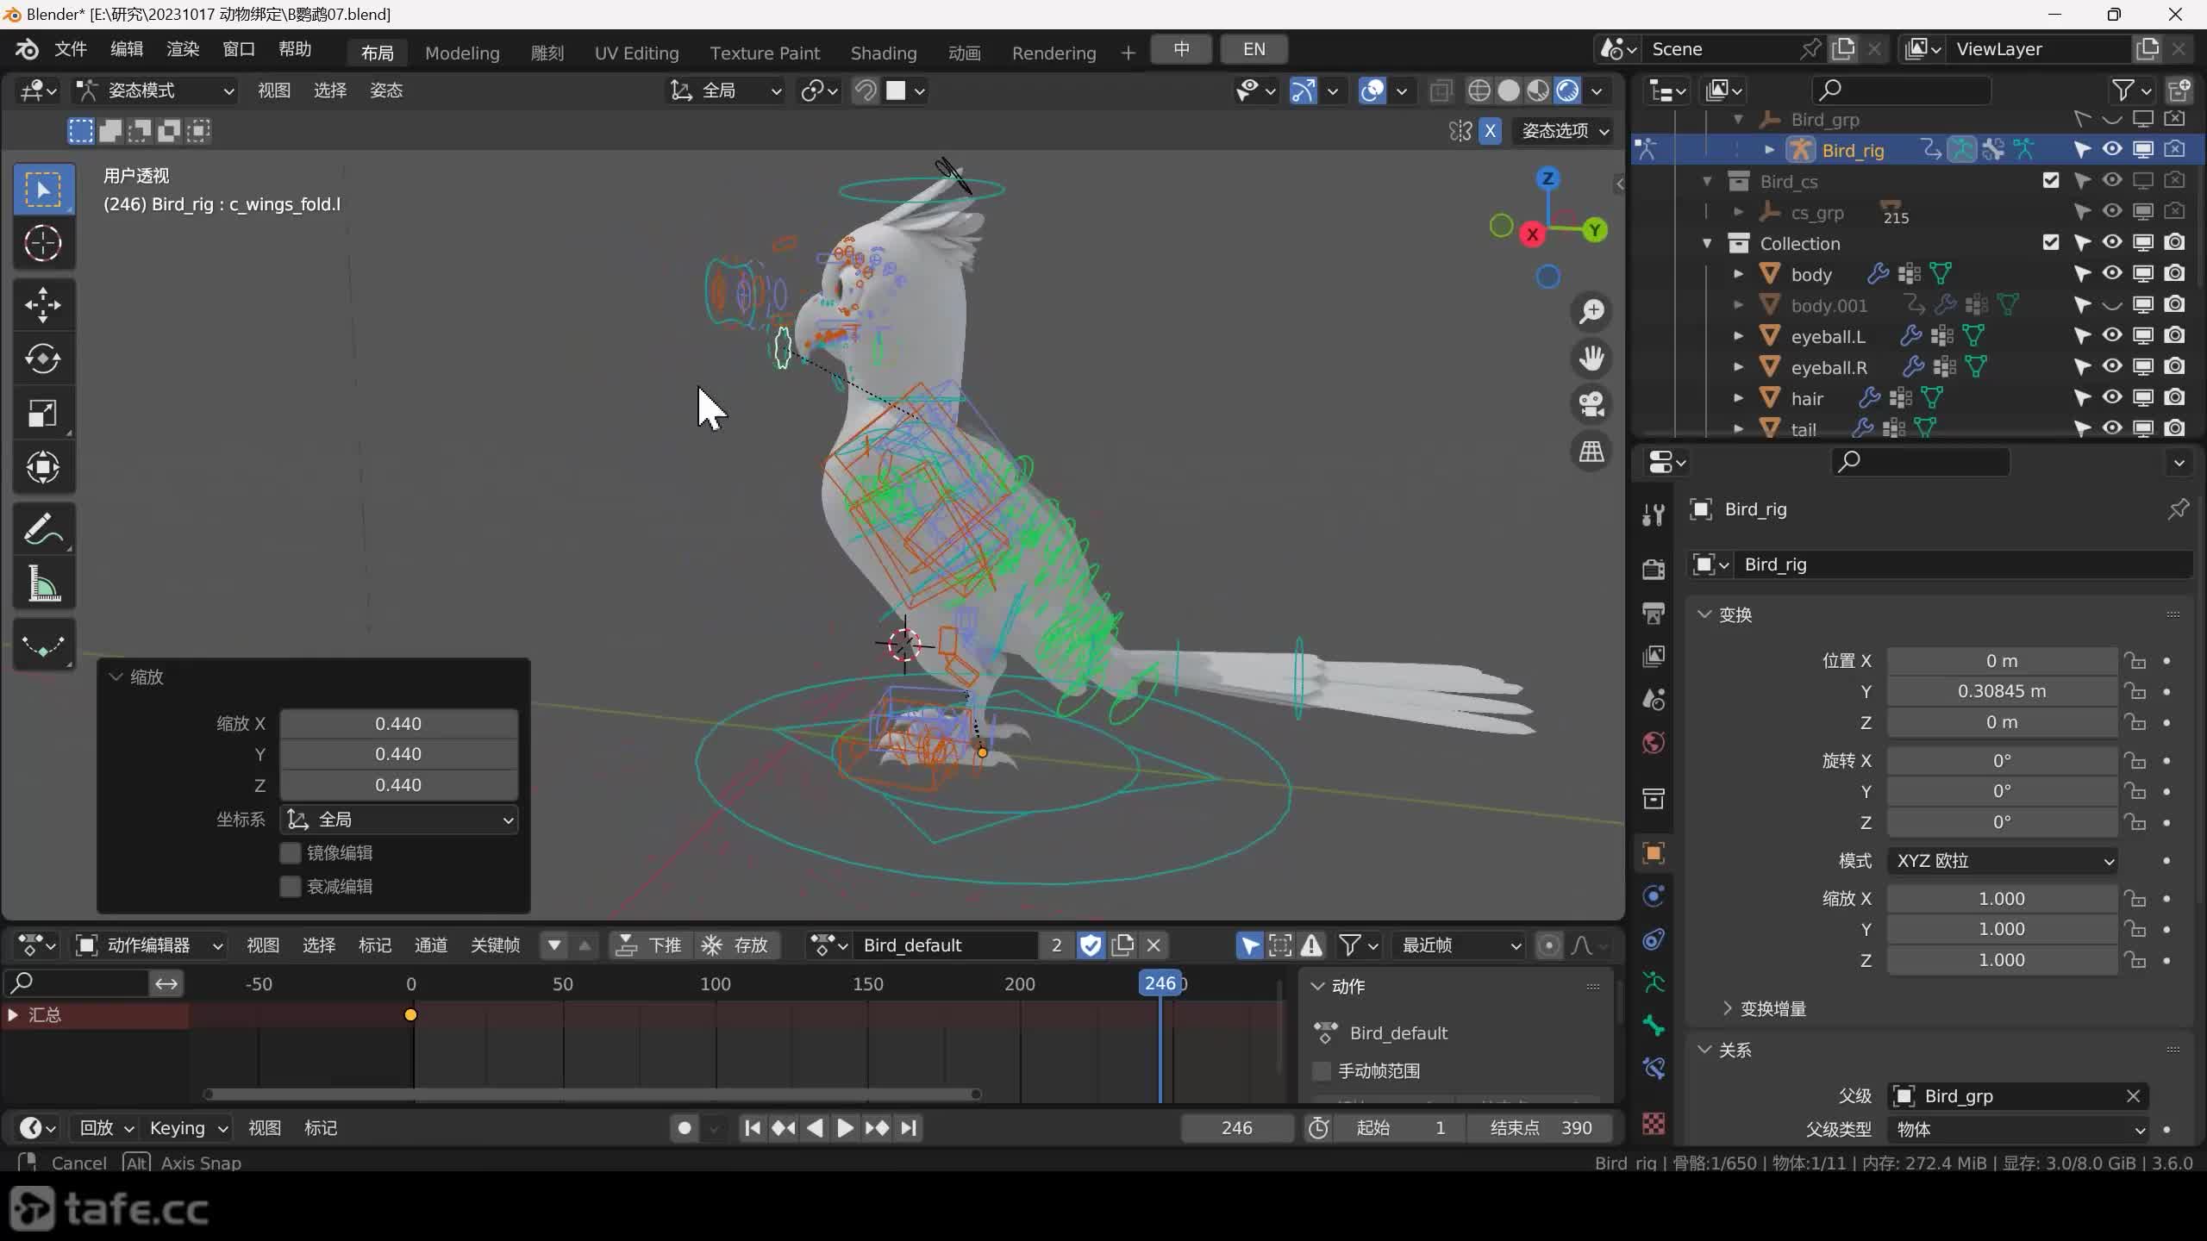The image size is (2207, 1241).
Task: Click Push Down action button
Action: (x=652, y=945)
